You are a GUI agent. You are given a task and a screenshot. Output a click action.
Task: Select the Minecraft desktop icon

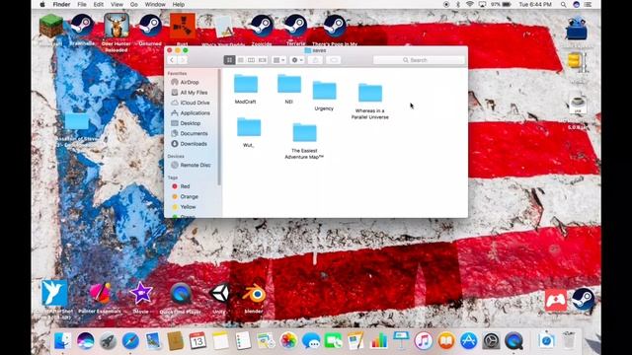click(50, 27)
